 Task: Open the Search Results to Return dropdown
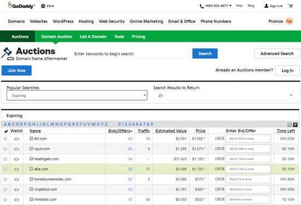(x=223, y=95)
